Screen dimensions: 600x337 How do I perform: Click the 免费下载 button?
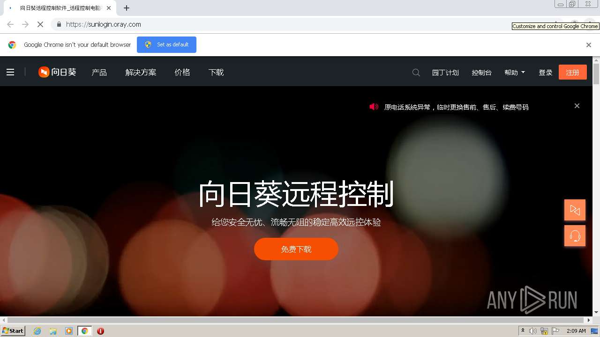click(x=296, y=249)
